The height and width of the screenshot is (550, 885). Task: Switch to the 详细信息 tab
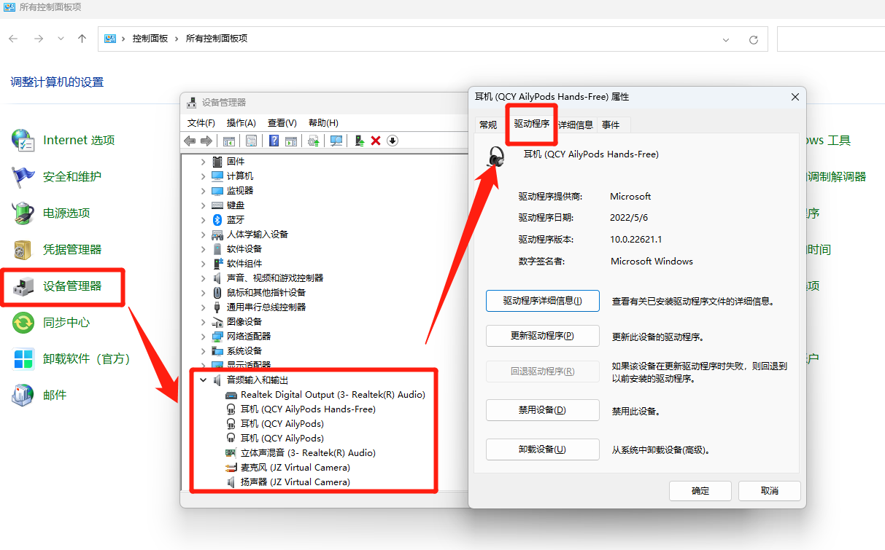(576, 125)
